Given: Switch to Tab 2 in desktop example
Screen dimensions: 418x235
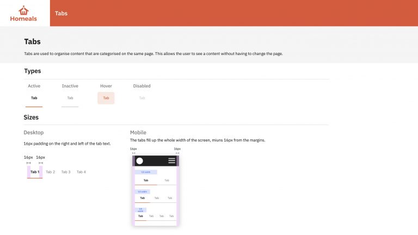Looking at the screenshot, I should [x=51, y=172].
